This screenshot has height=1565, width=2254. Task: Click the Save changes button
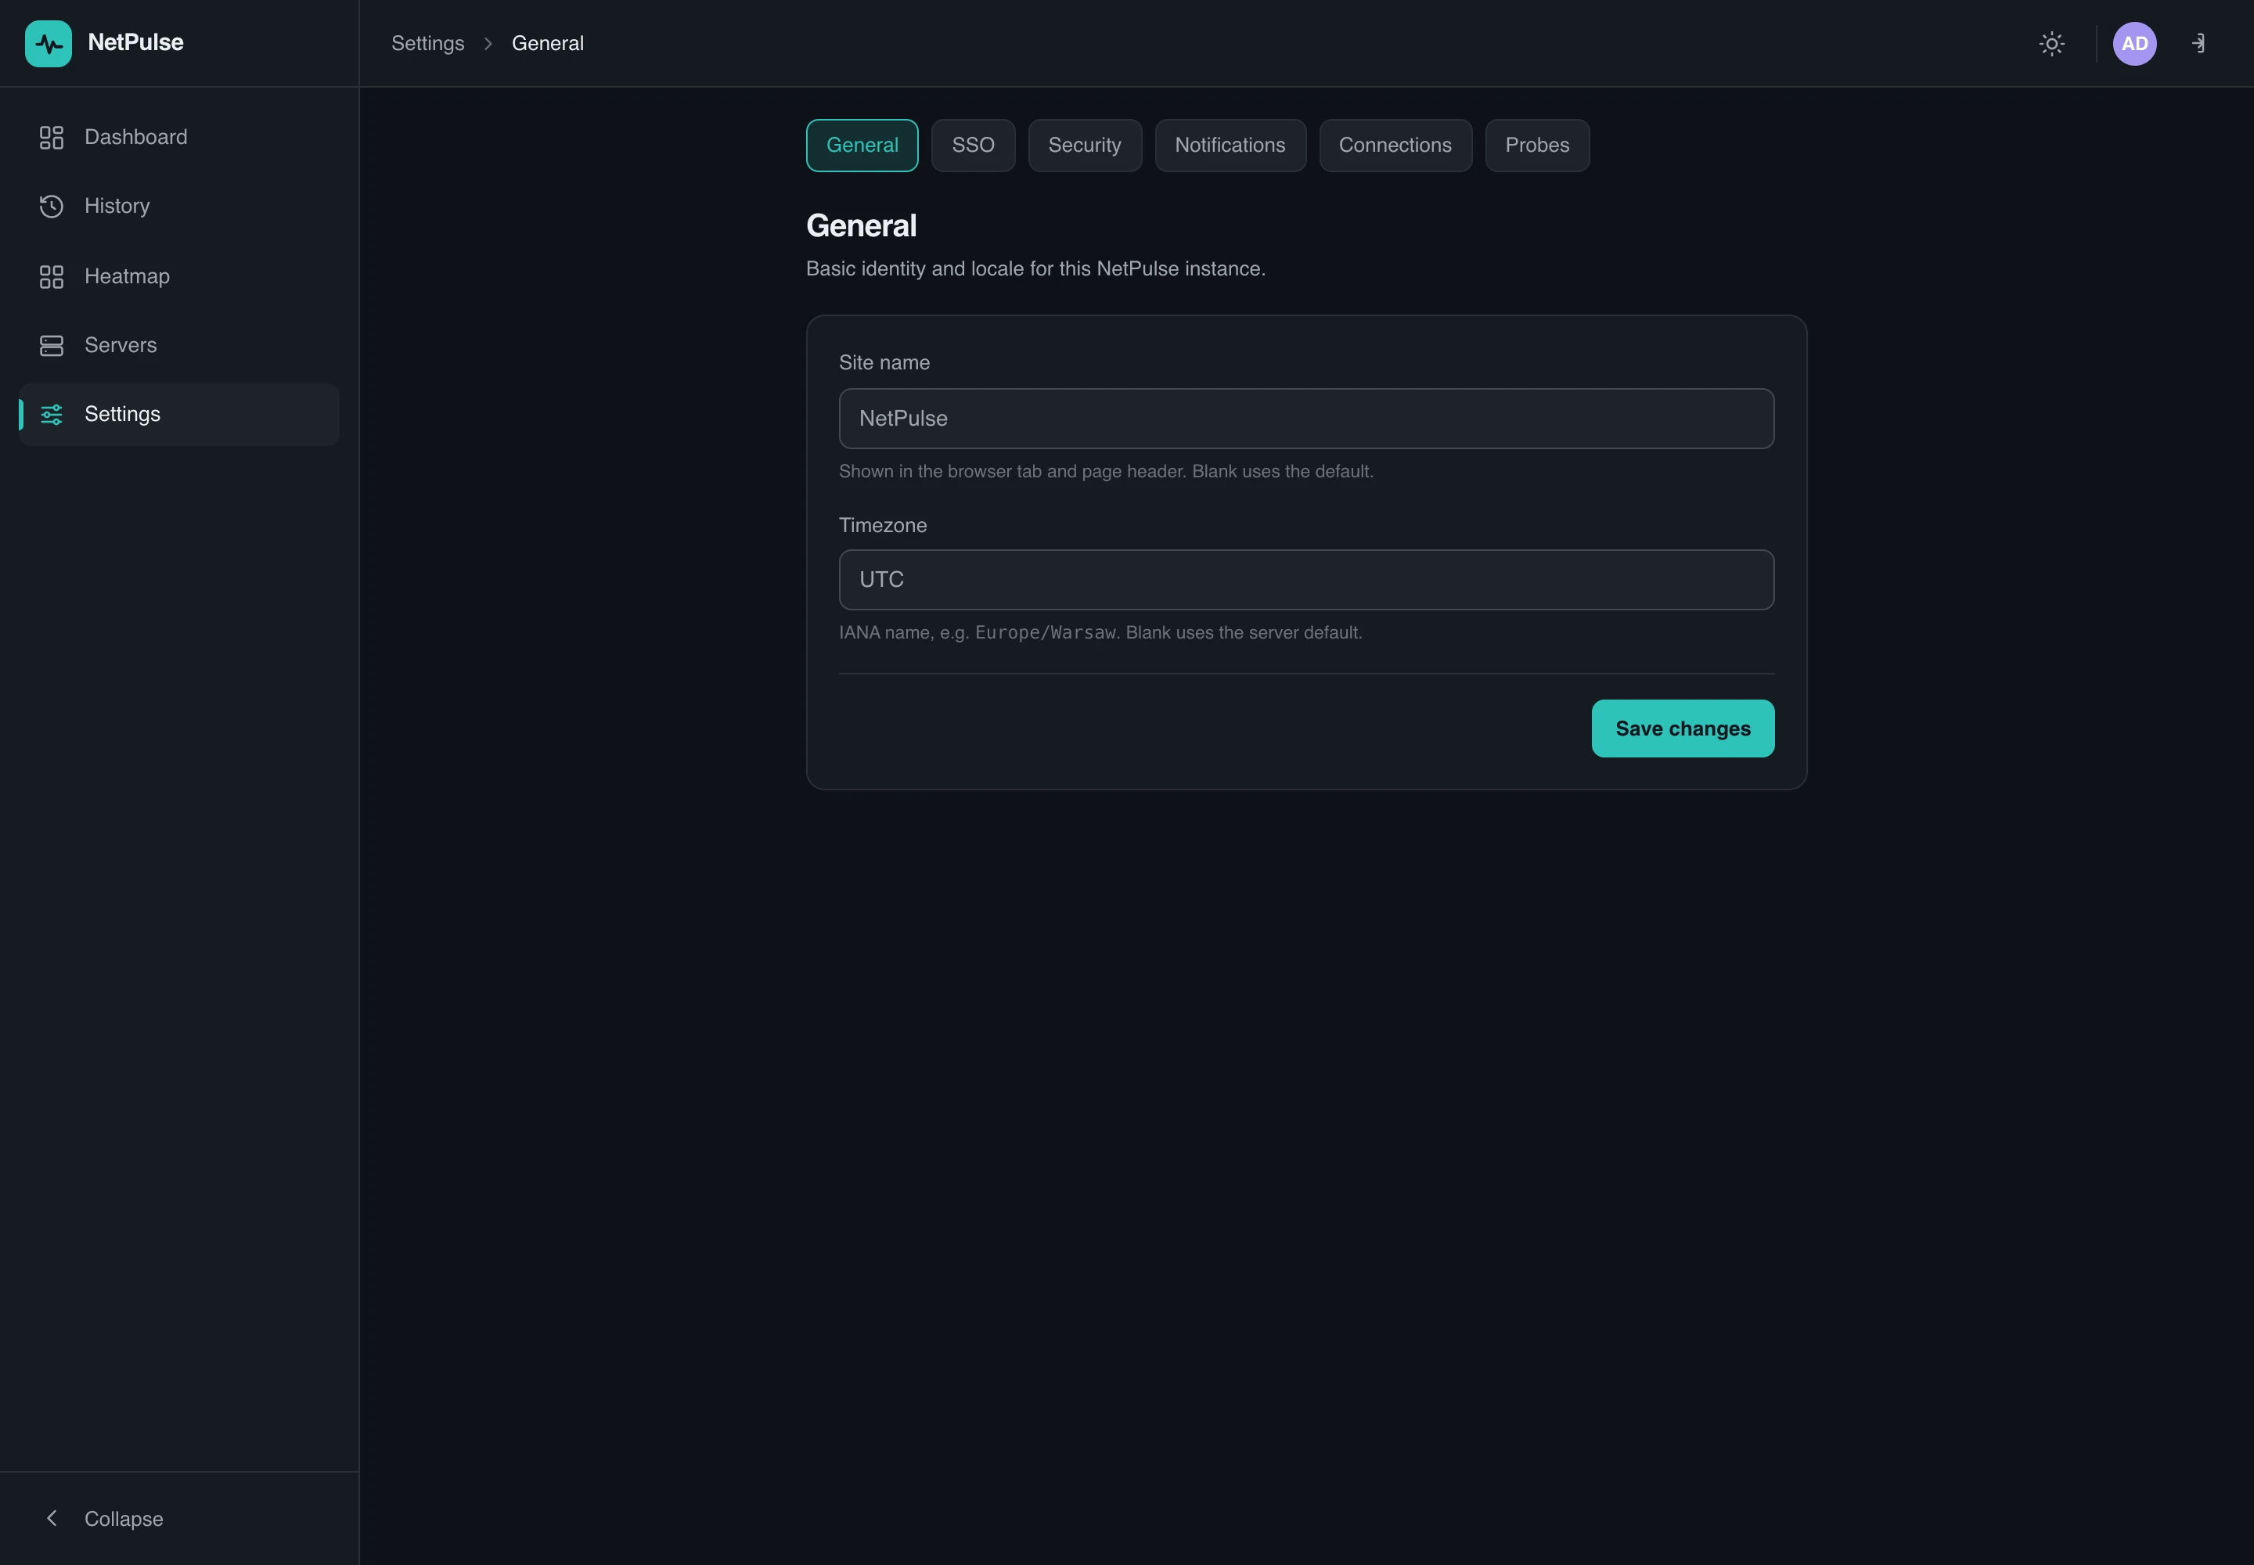(x=1682, y=728)
